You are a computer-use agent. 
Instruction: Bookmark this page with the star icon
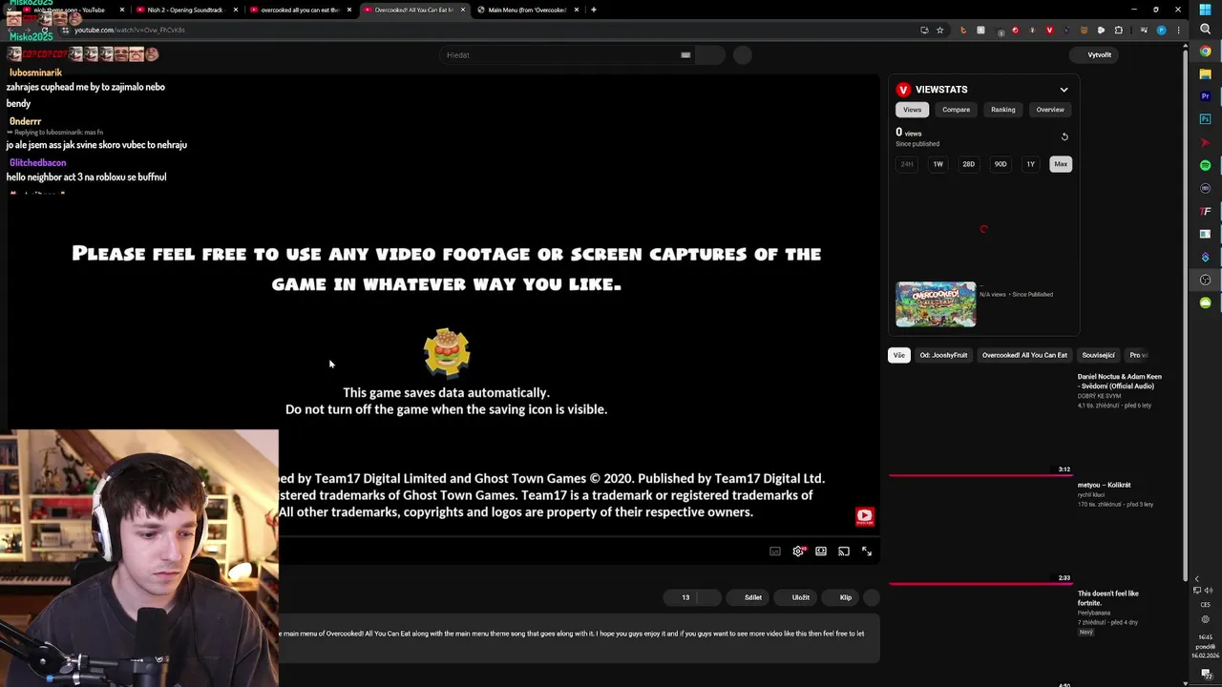tap(939, 31)
